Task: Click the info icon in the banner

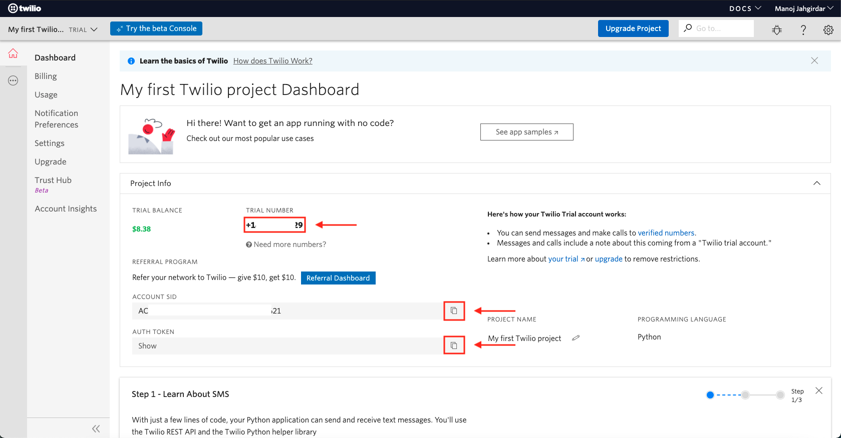Action: 131,61
